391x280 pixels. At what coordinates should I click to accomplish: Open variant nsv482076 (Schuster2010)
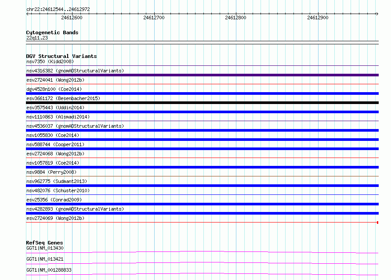point(58,190)
